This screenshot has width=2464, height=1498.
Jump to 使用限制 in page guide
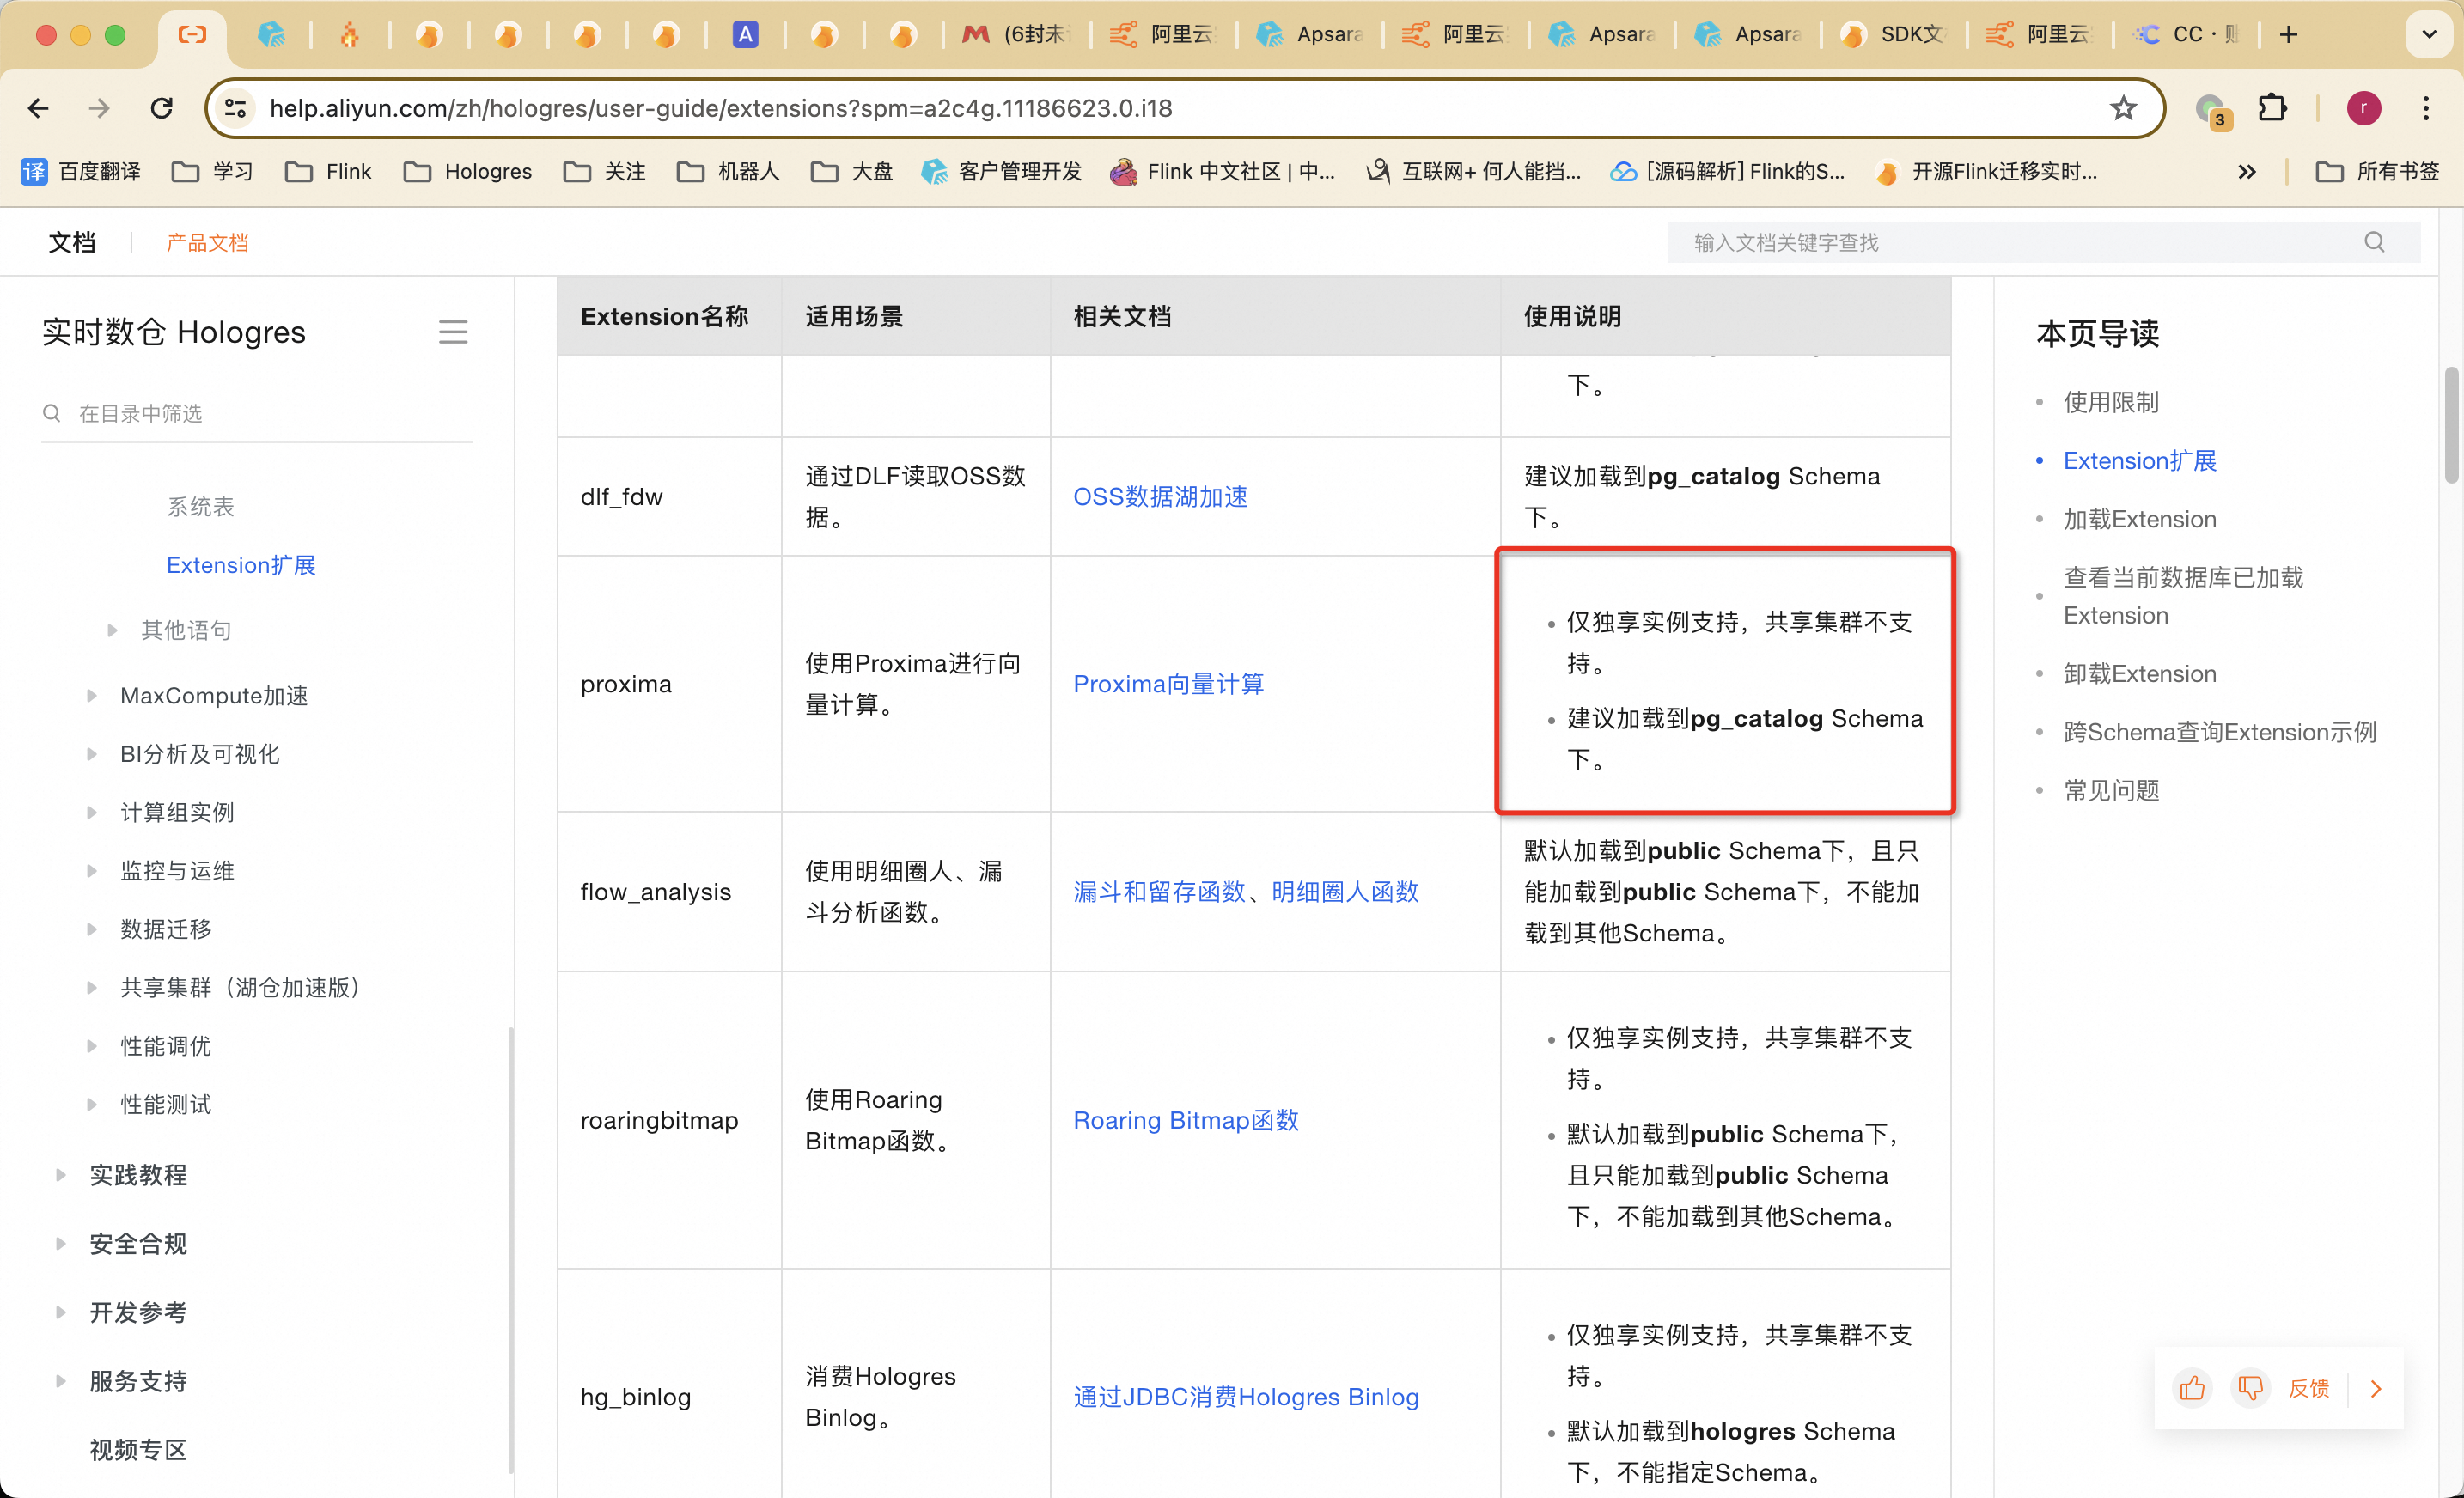pyautogui.click(x=2111, y=402)
